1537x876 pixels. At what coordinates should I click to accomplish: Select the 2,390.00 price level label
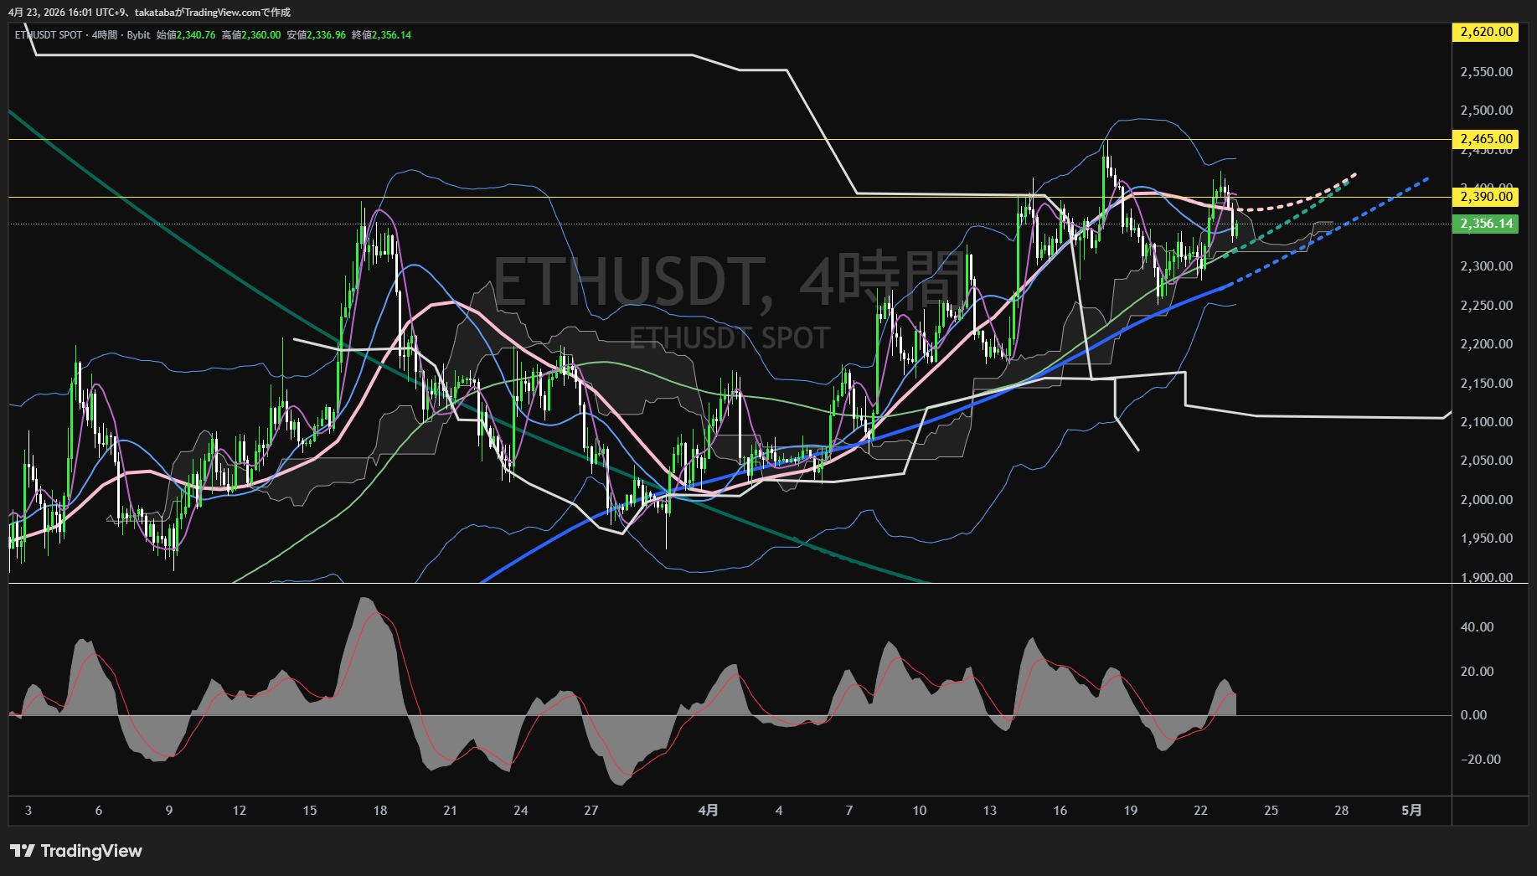pos(1485,197)
